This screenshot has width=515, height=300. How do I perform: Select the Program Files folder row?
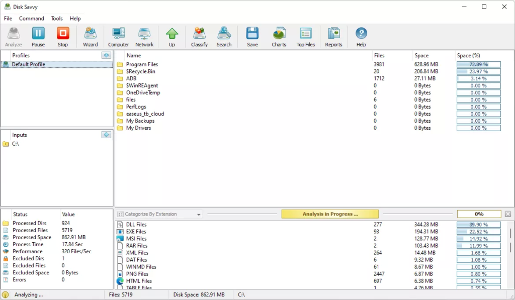click(142, 64)
